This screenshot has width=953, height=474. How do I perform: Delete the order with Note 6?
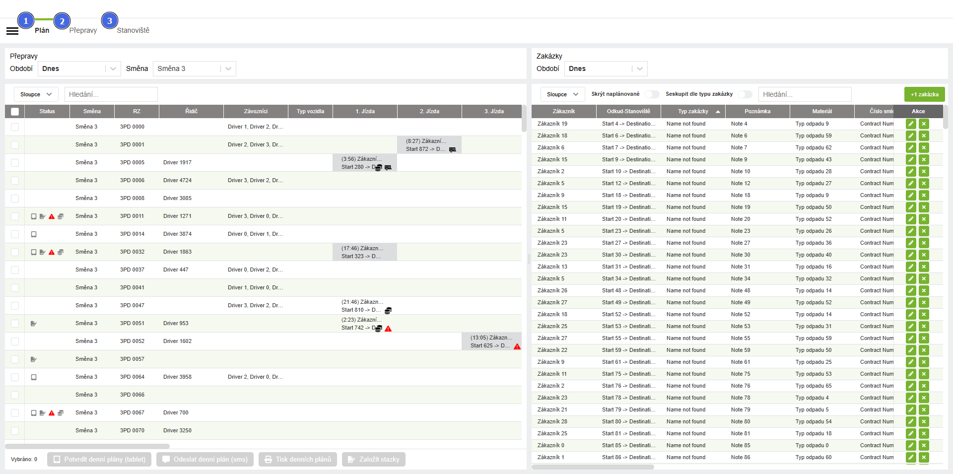coord(924,135)
